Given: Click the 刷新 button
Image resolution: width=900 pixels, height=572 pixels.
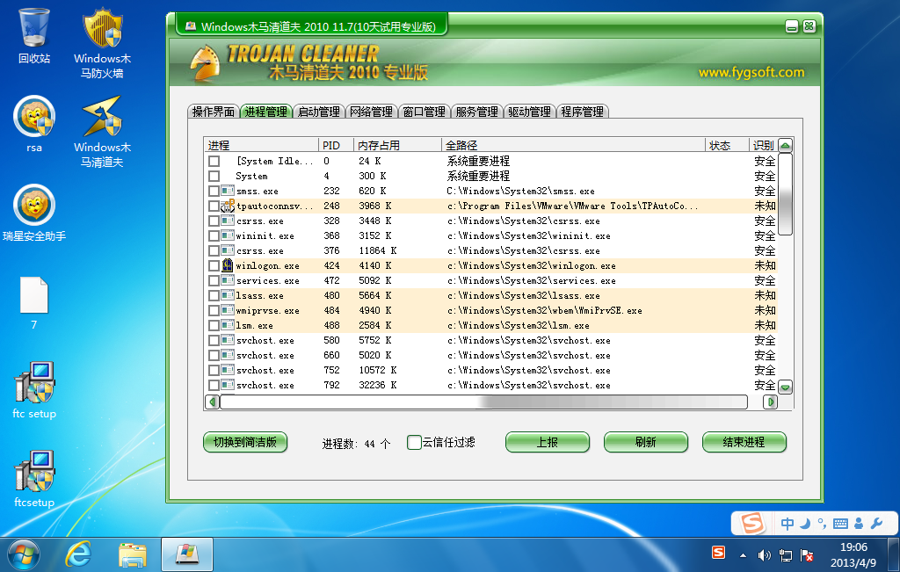Looking at the screenshot, I should point(646,442).
